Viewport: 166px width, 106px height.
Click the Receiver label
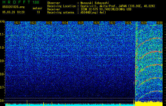click(x=54, y=9)
